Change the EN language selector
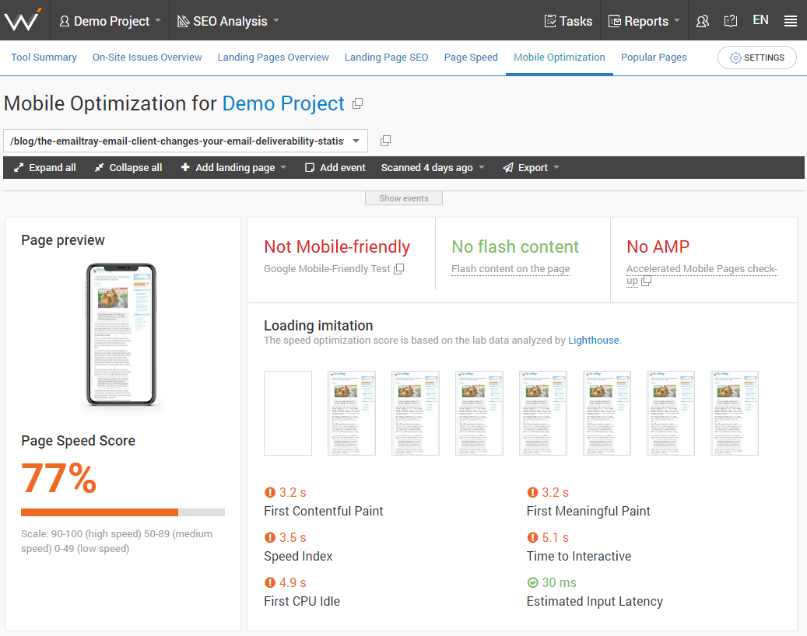807x636 pixels. click(x=760, y=20)
